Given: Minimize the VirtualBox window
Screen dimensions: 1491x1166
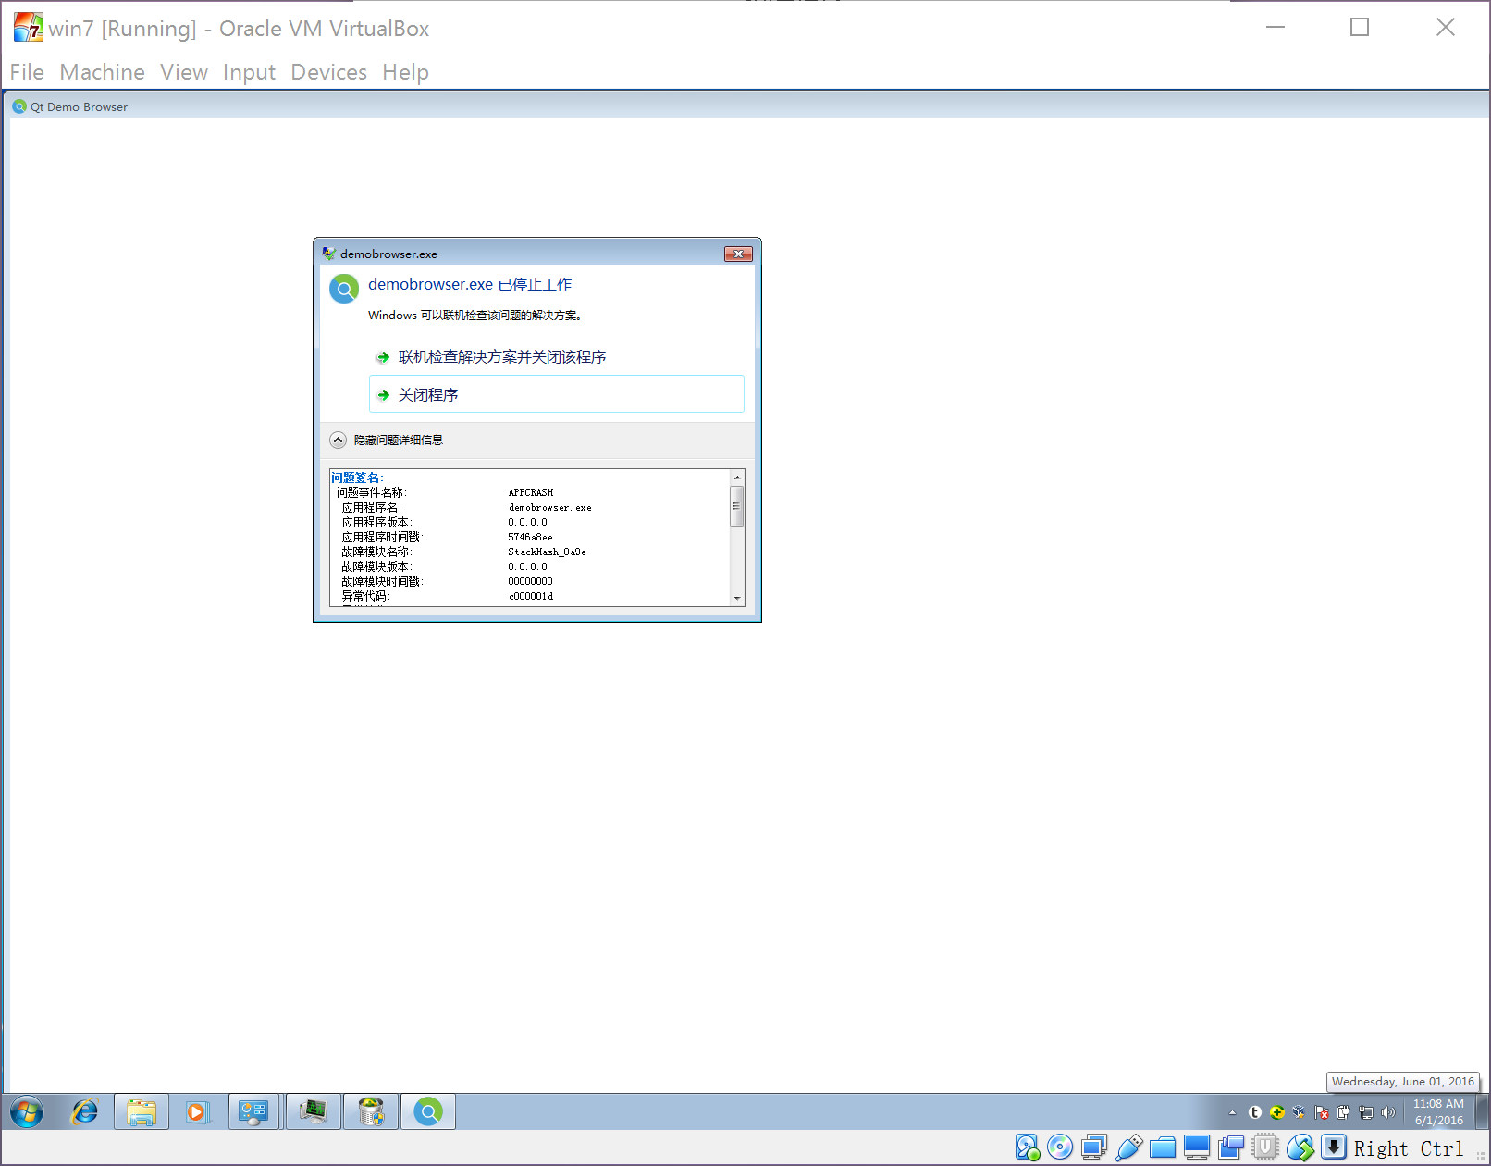Looking at the screenshot, I should pyautogui.click(x=1275, y=28).
